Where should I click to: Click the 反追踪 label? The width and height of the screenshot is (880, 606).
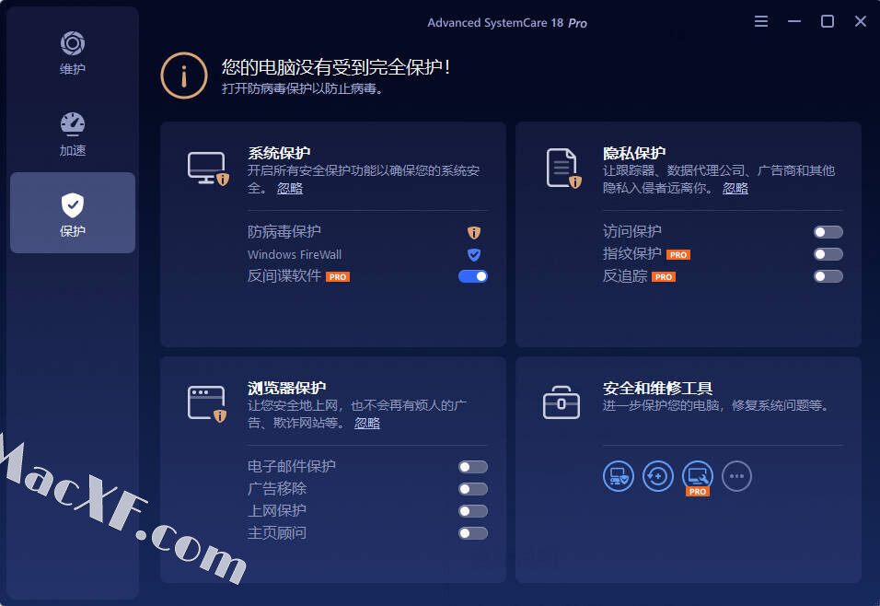625,275
